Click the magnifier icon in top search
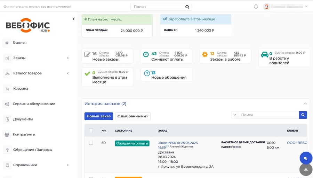313x178 pixels. (187, 7)
